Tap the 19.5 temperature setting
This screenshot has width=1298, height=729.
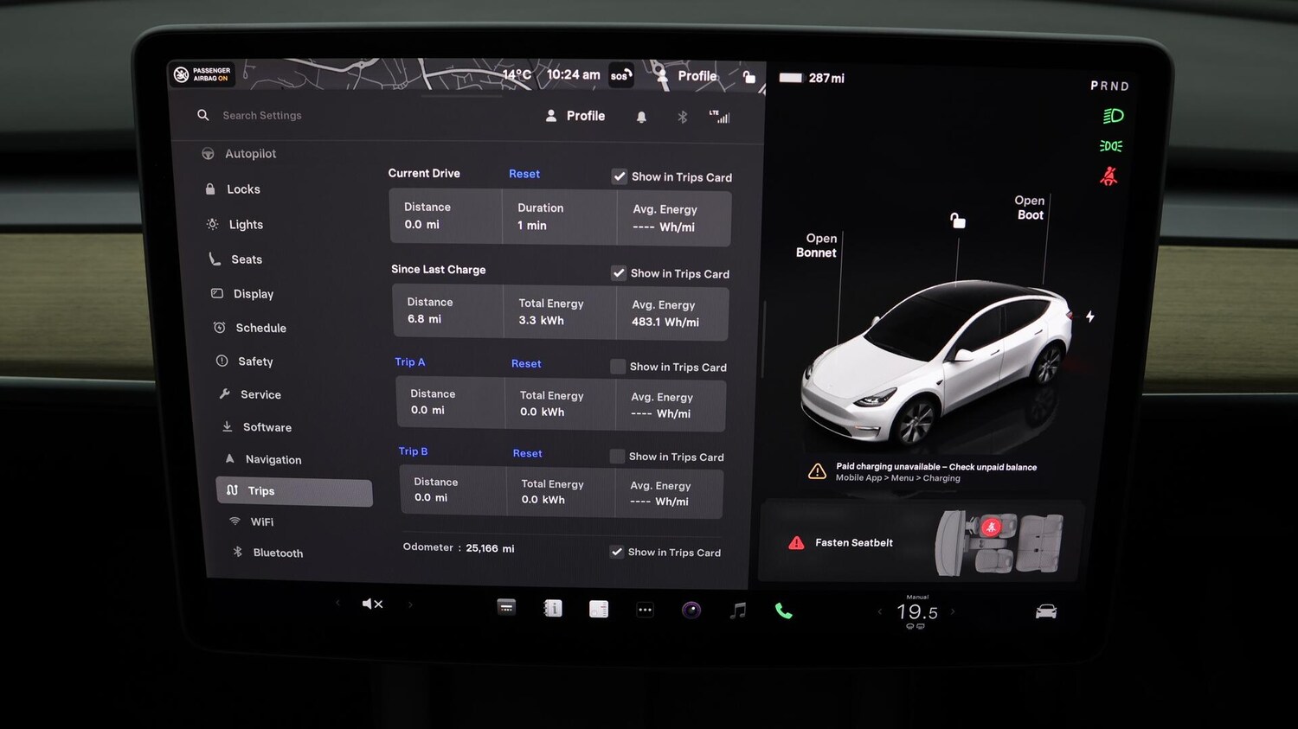click(916, 612)
